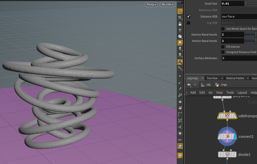This screenshot has width=257, height=164.
Task: Enable Use World Space for Band checkbox
Action: [x=223, y=29]
